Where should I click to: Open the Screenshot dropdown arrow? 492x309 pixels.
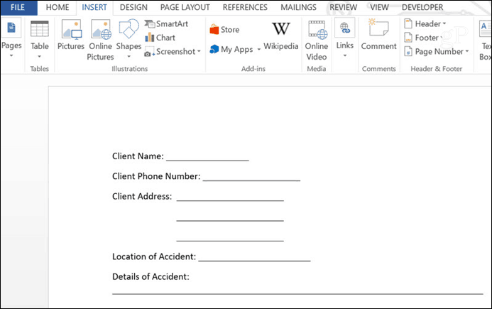coord(199,51)
